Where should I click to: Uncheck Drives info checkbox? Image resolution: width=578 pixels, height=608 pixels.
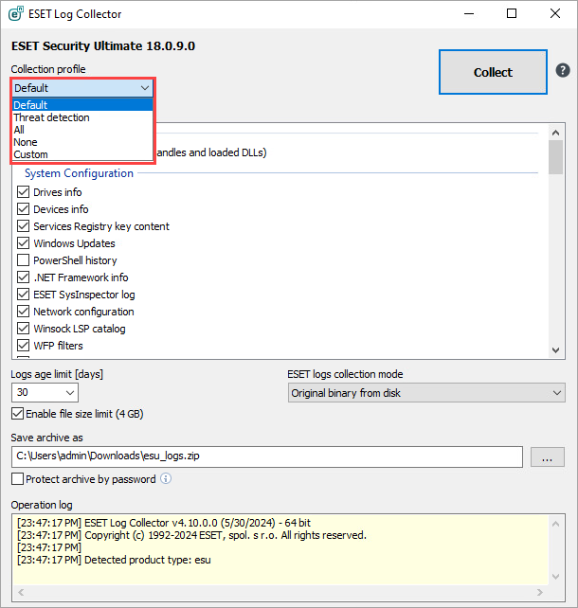tap(24, 192)
